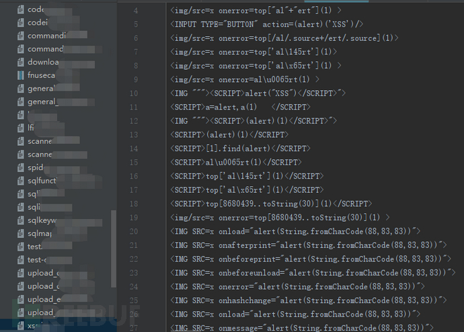This screenshot has height=332, width=464.
Task: Click line number 21 in the gutter
Action: pos(134,245)
